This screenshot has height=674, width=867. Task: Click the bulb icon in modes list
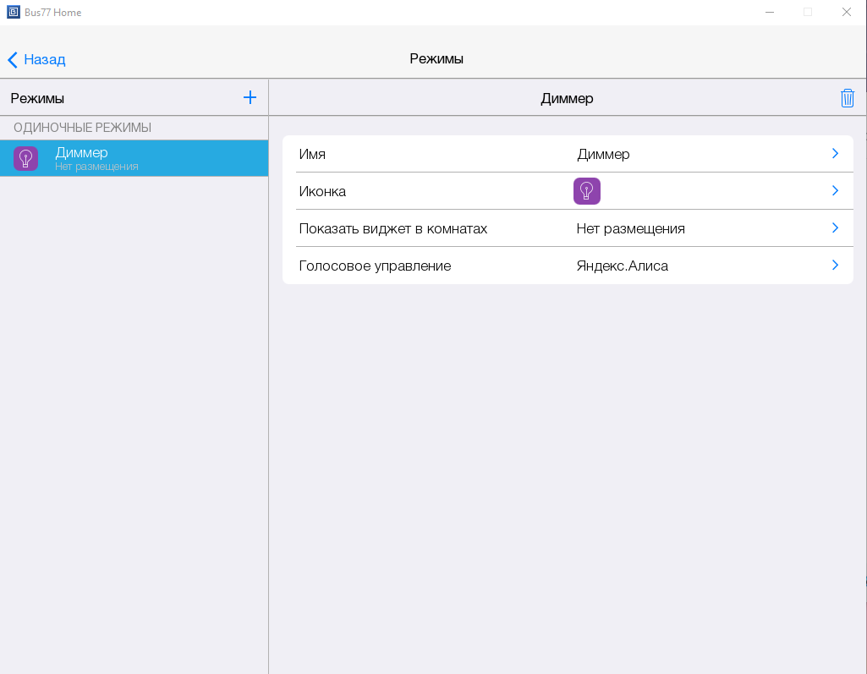[x=26, y=158]
